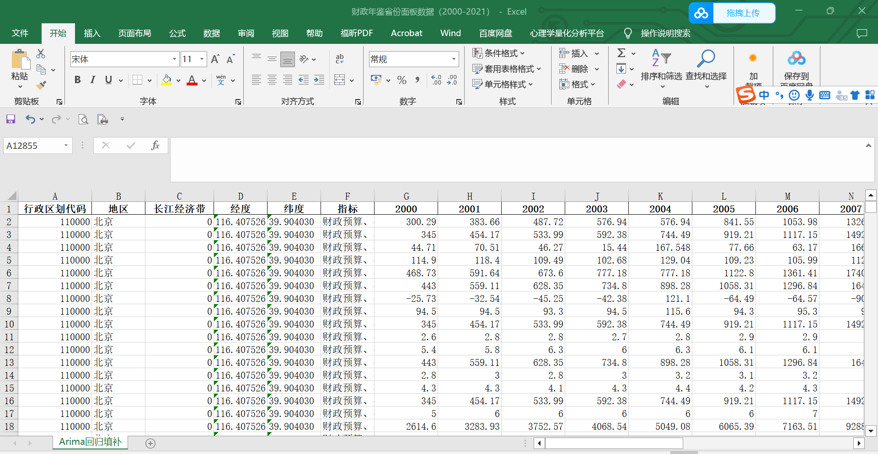878x454 pixels.
Task: Open the font color red swatch
Action: coord(192,80)
